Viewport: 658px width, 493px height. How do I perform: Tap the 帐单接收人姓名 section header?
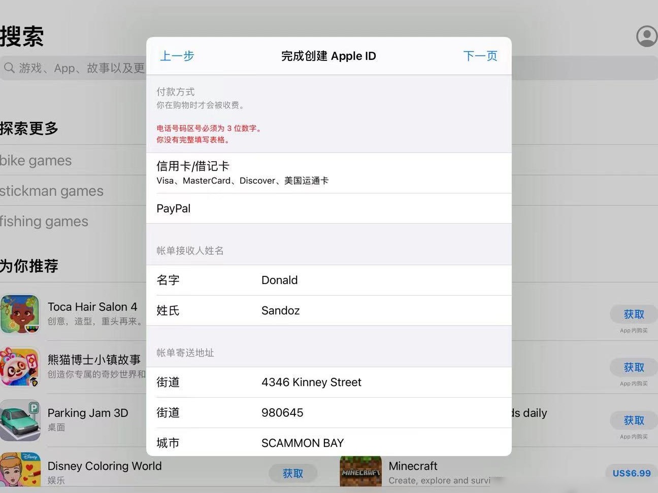point(190,251)
